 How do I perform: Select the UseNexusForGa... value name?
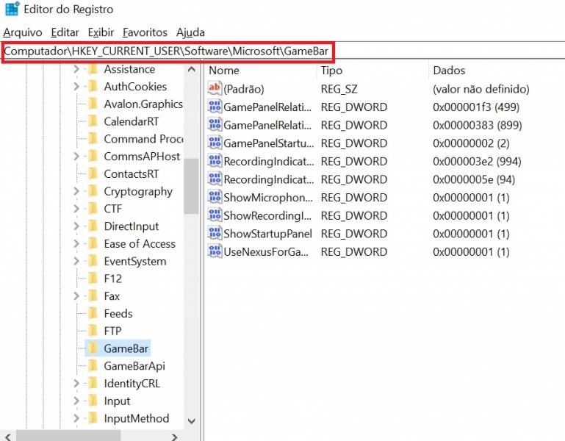tap(266, 251)
